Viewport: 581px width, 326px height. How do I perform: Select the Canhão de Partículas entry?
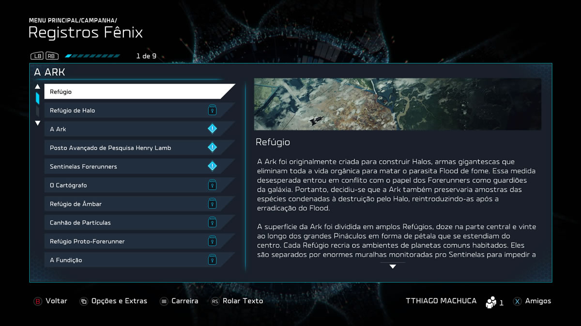click(139, 223)
